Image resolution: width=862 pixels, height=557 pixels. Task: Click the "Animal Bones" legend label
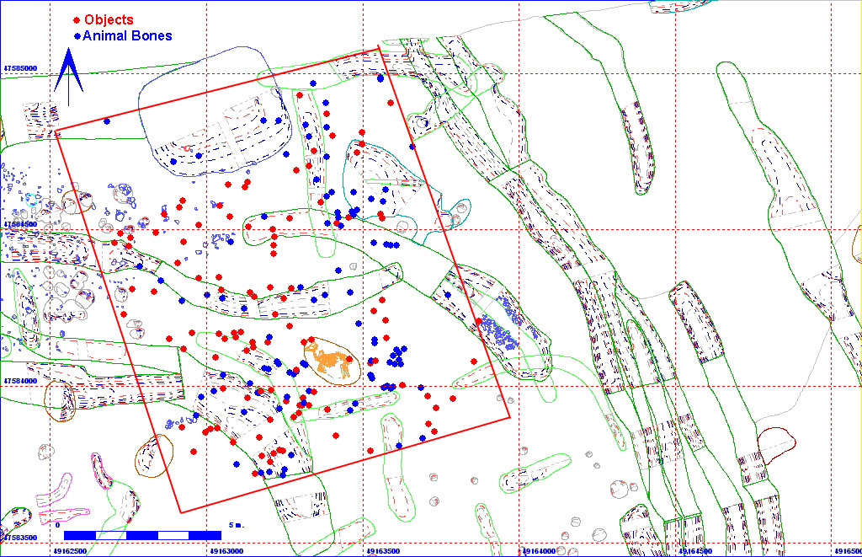coord(127,36)
